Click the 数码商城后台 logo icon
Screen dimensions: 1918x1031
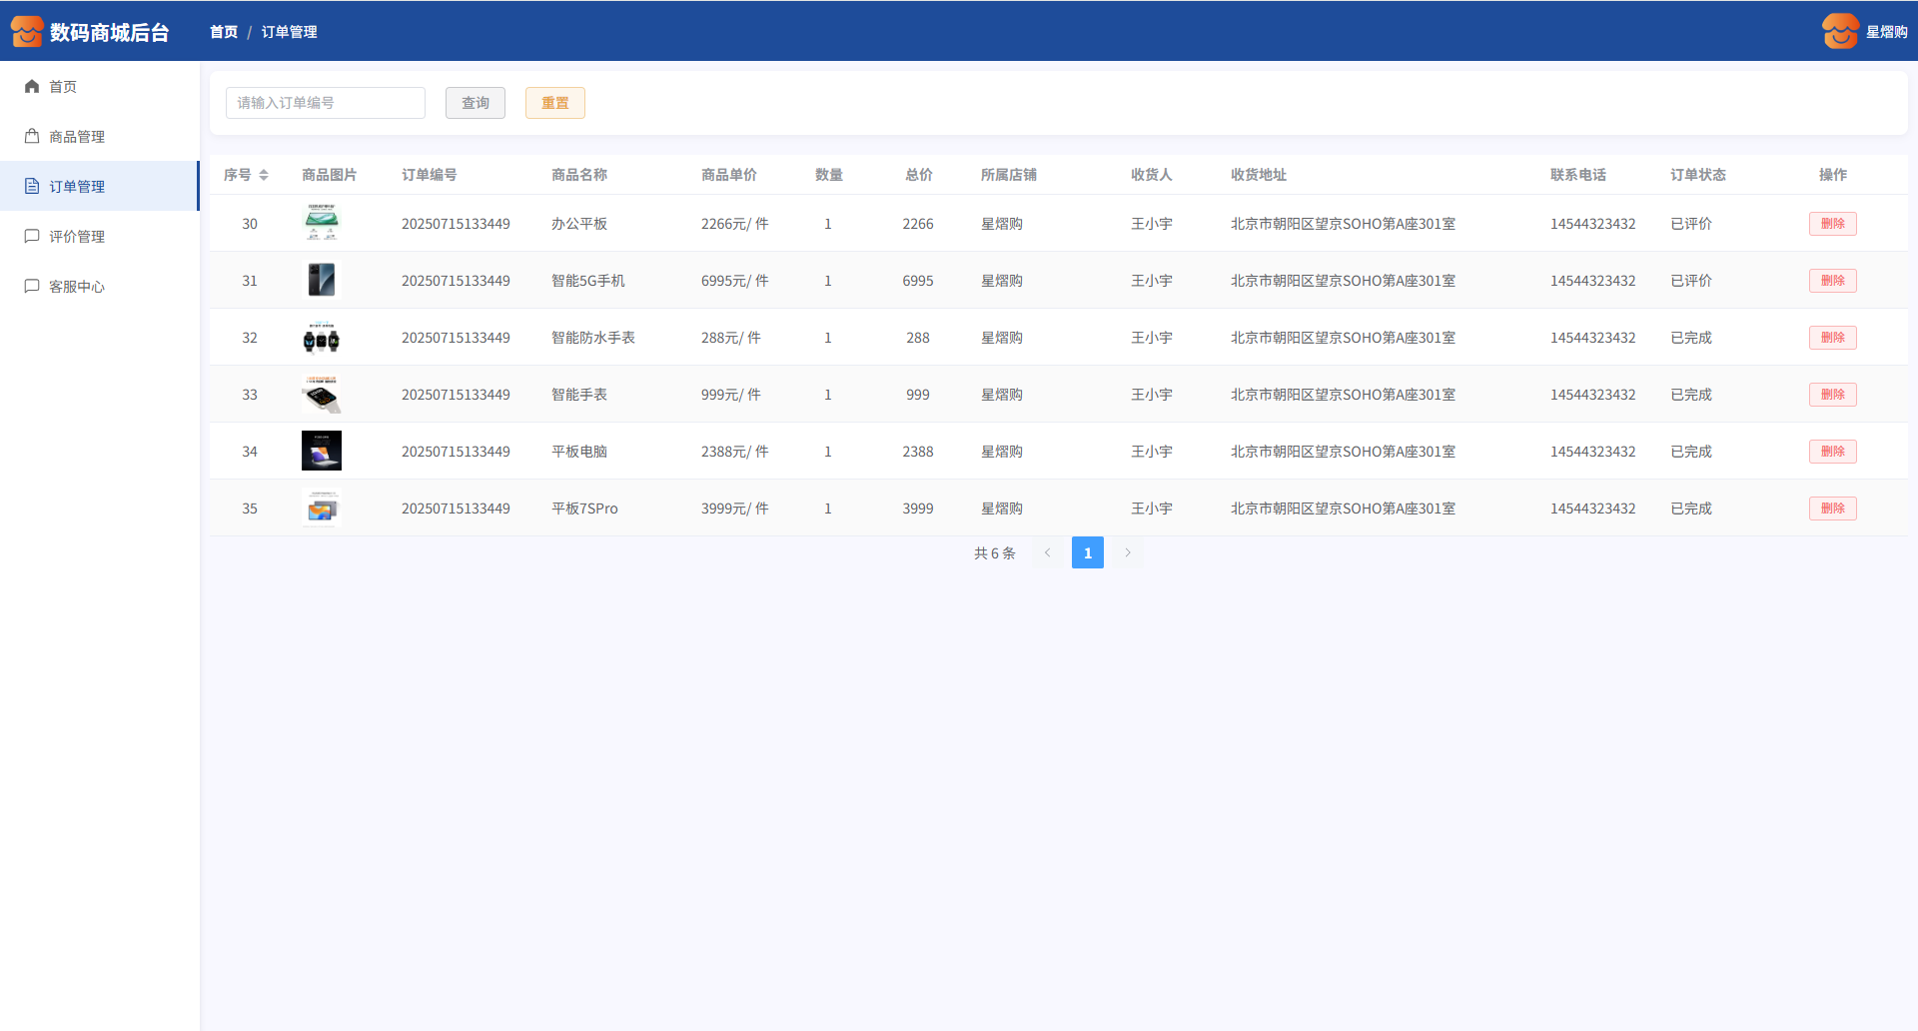(27, 32)
